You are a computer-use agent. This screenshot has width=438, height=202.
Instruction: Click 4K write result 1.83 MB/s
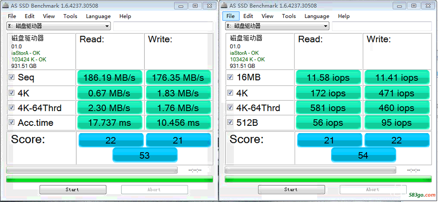[178, 93]
